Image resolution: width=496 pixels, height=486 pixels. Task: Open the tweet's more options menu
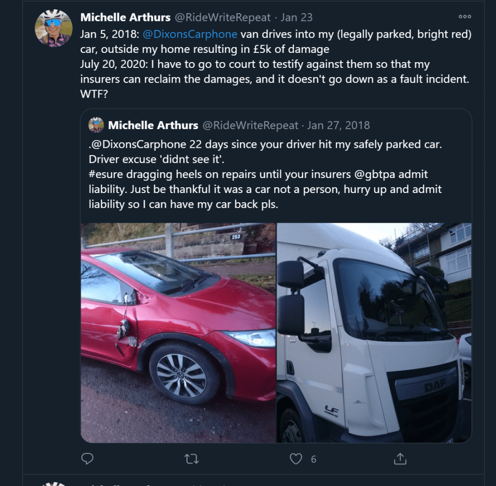[x=465, y=16]
